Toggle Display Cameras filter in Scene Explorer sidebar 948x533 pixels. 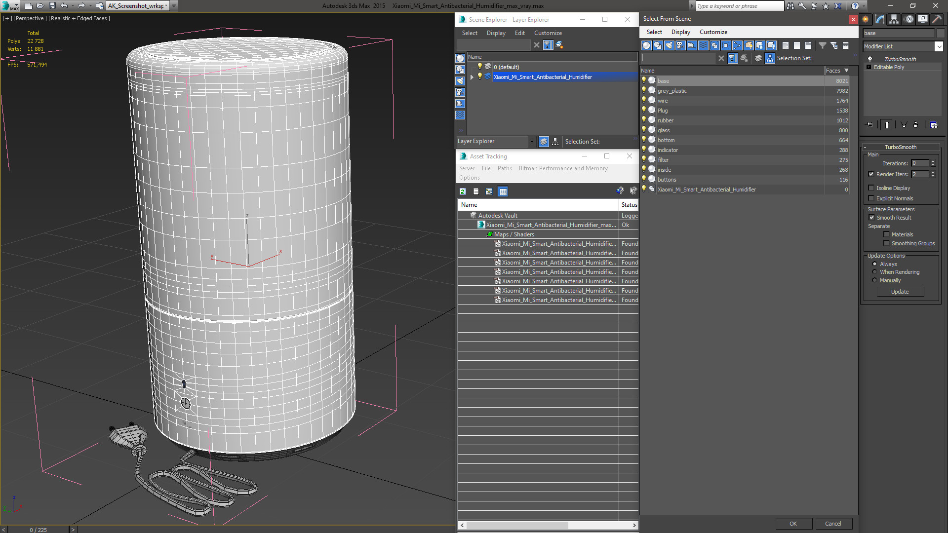(460, 92)
